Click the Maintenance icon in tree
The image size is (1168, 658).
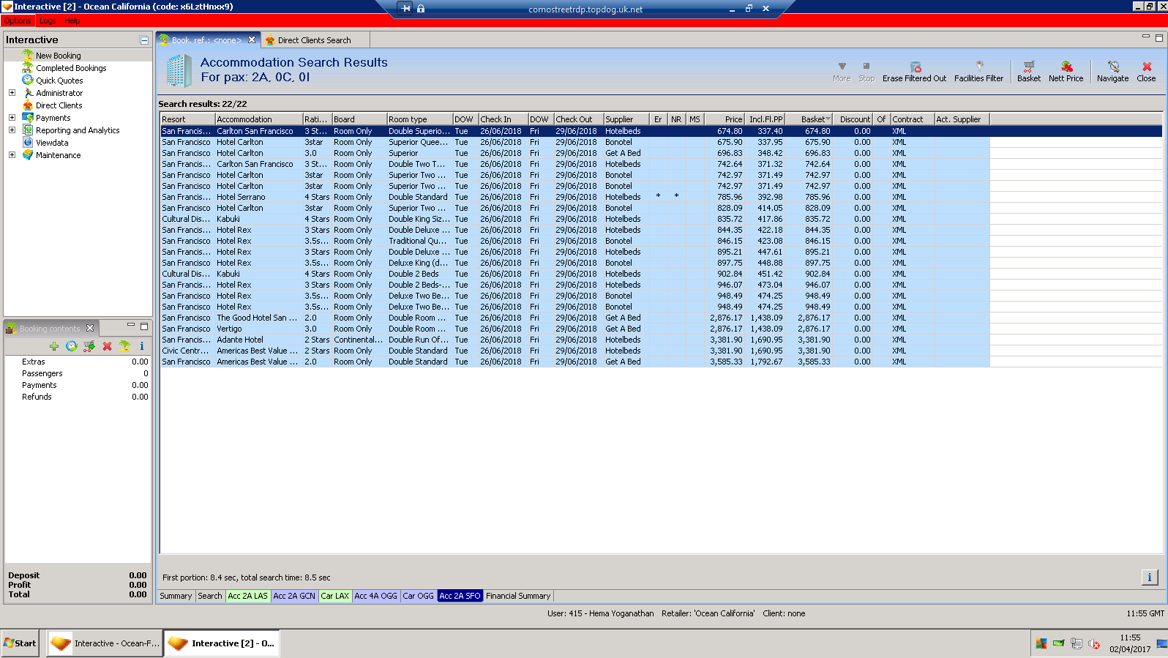click(28, 154)
